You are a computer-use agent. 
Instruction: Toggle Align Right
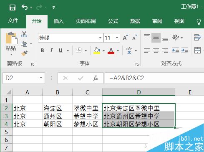165,51
